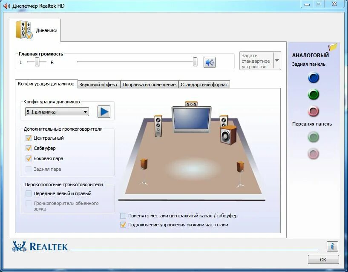Open the yellow connector settings folder icon

(x=333, y=47)
